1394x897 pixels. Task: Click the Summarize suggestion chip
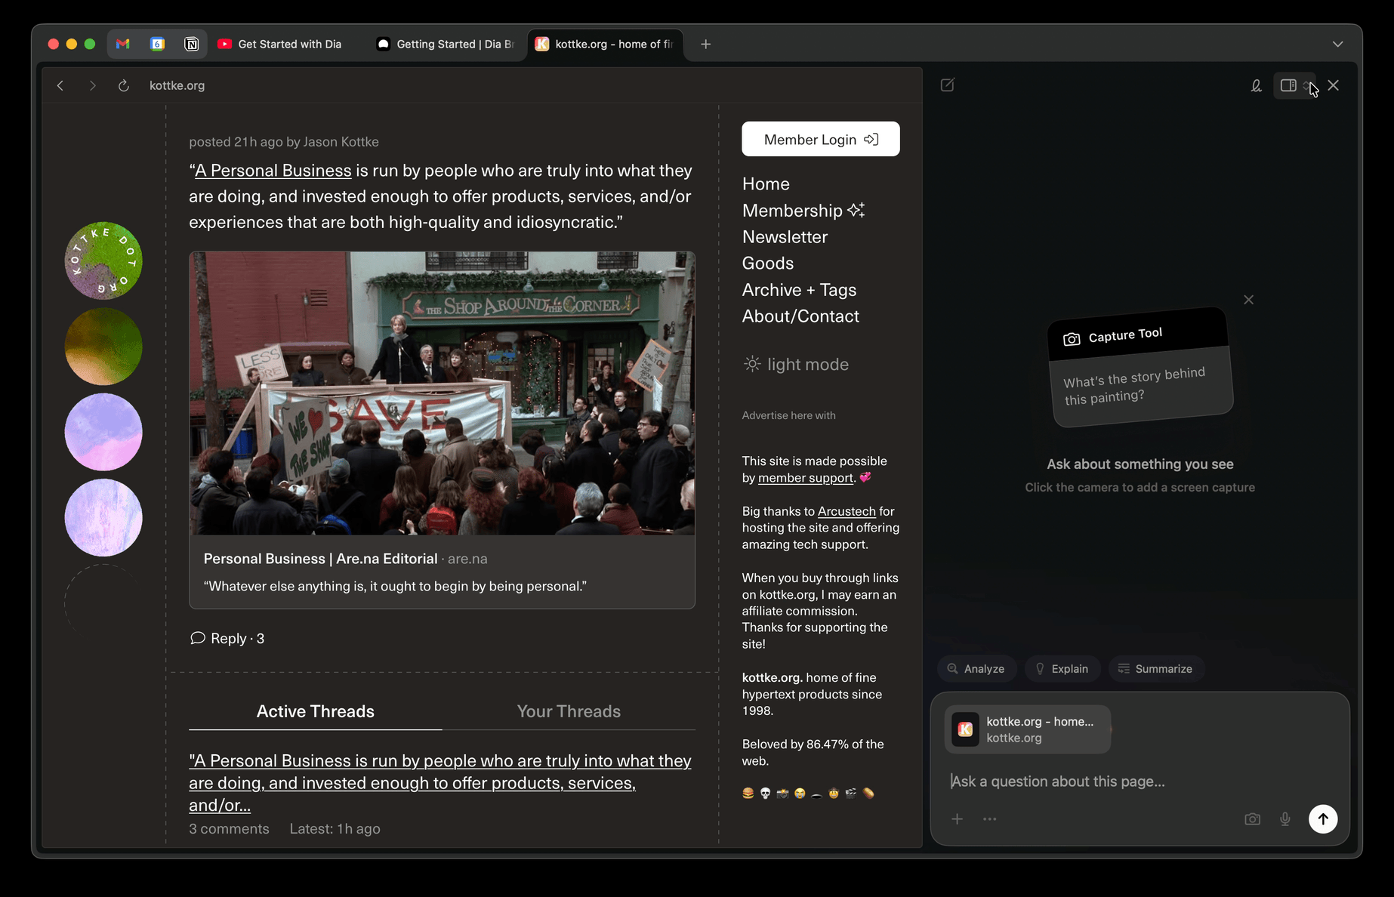point(1155,669)
